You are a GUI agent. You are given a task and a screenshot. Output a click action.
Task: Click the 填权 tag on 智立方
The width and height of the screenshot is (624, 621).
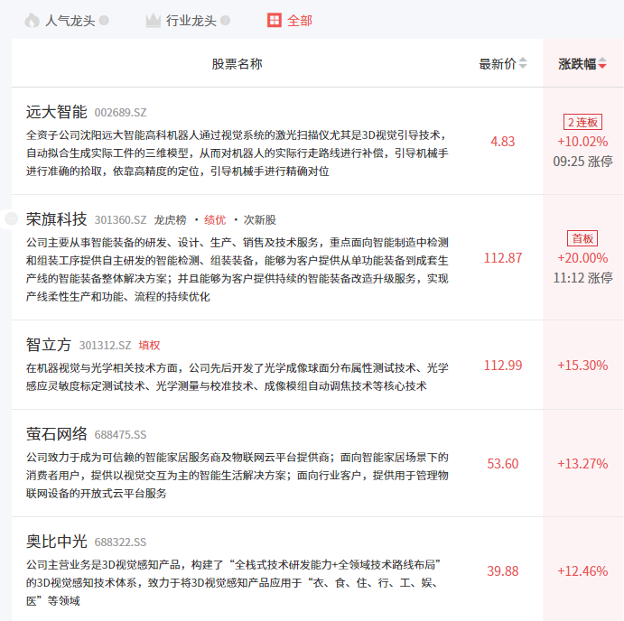pyautogui.click(x=149, y=346)
